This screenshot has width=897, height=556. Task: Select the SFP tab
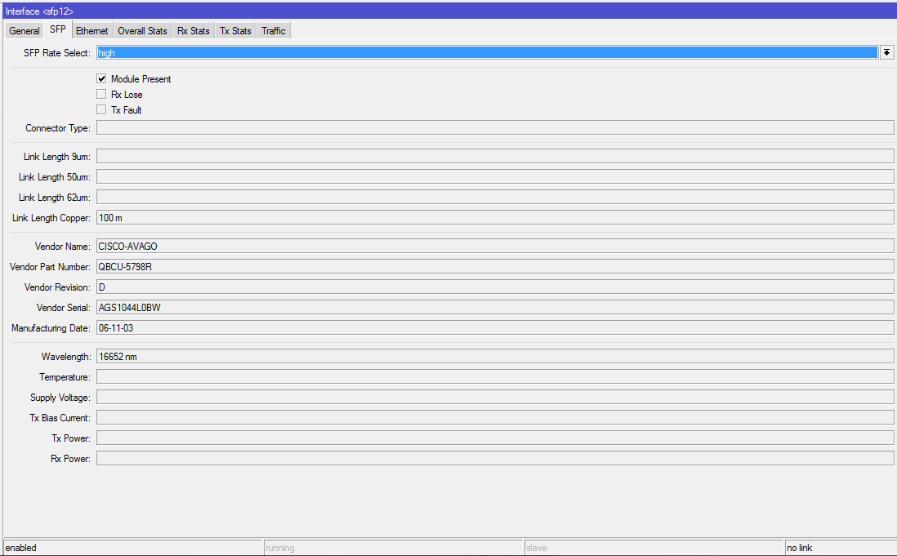(x=58, y=29)
